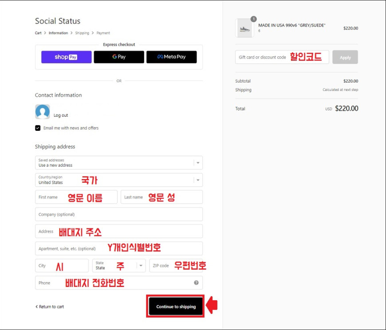Focus the City field
The height and width of the screenshot is (330, 386).
(62, 266)
